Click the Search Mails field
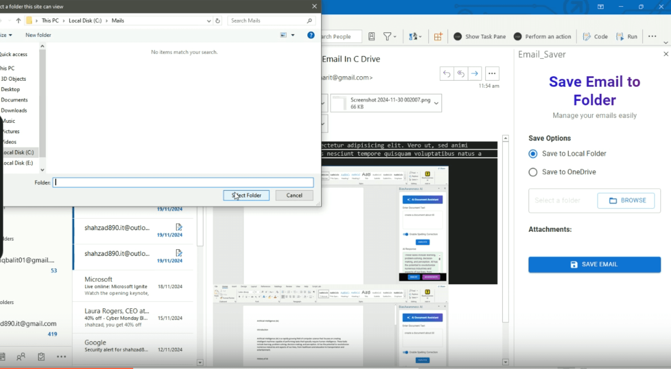671x369 pixels. tap(272, 20)
